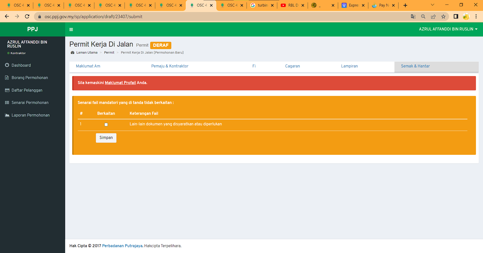
Task: Open Senarai Permohonan list
Action: coord(30,102)
